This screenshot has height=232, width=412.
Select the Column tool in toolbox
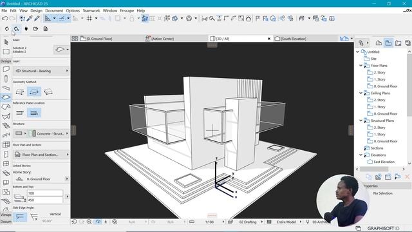tap(6, 79)
